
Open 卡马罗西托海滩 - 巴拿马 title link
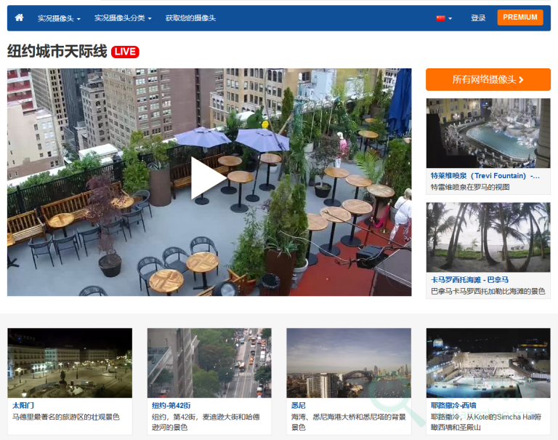[469, 280]
